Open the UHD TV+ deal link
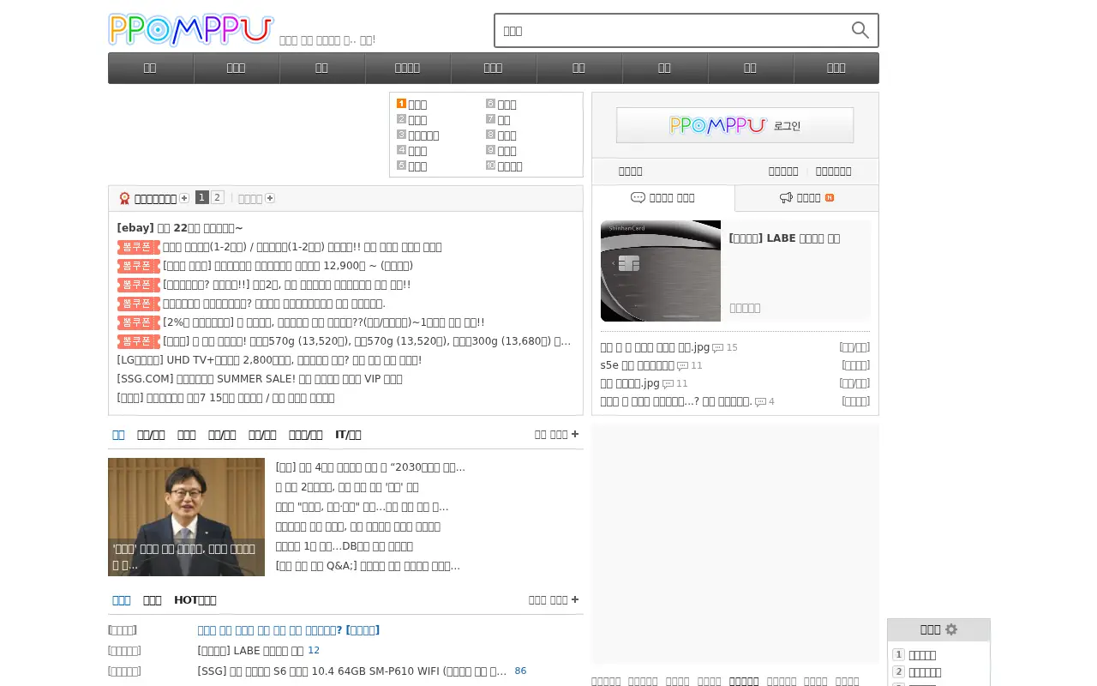This screenshot has width=1097, height=686. tap(270, 360)
